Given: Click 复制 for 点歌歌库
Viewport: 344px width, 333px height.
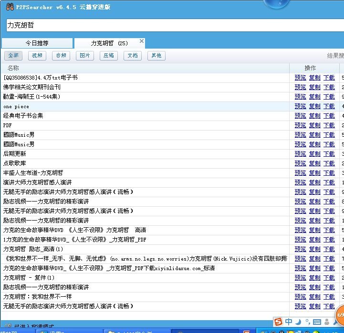Looking at the screenshot, I should [314, 163].
